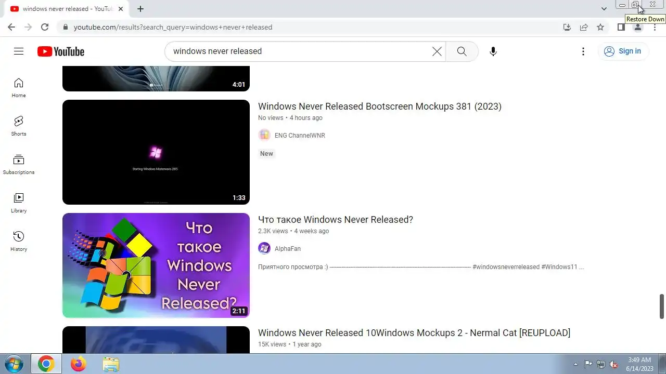Image resolution: width=666 pixels, height=374 pixels.
Task: Click '2.3K views • 4 weeks ago' text
Action: click(x=293, y=231)
